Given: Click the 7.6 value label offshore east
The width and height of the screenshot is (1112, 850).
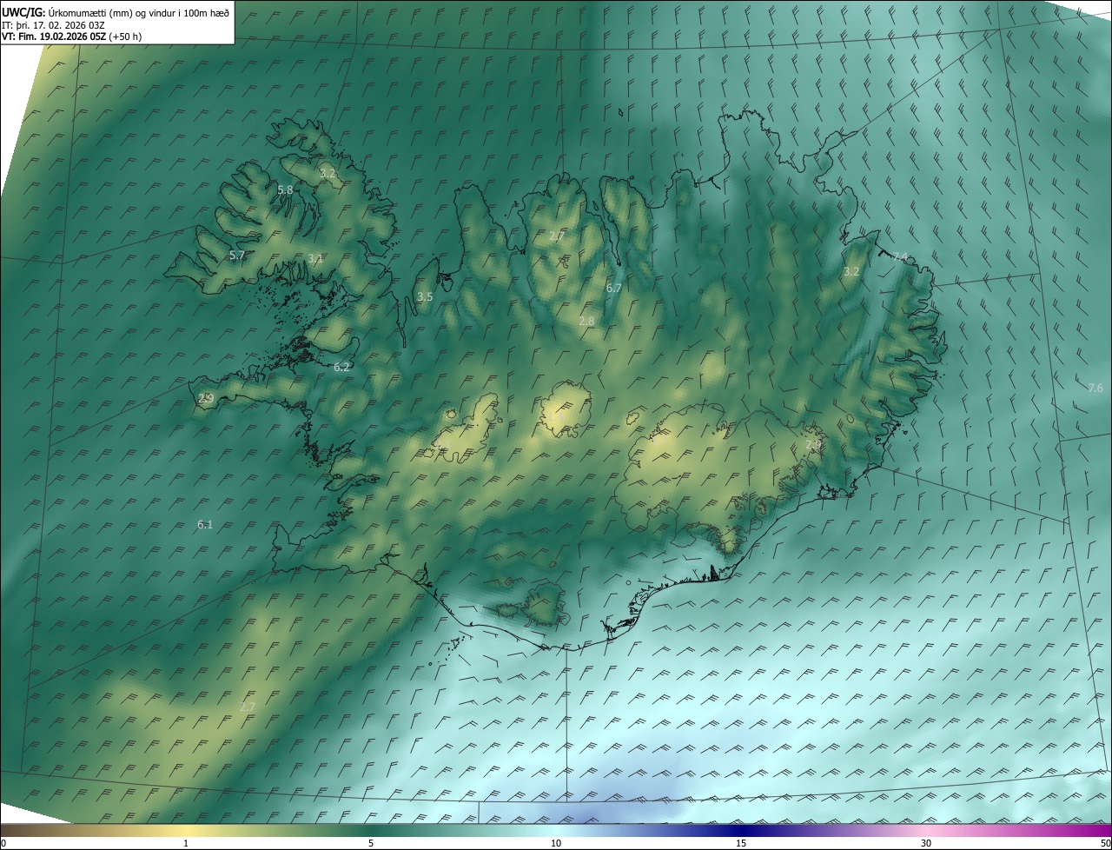Looking at the screenshot, I should coord(1095,388).
